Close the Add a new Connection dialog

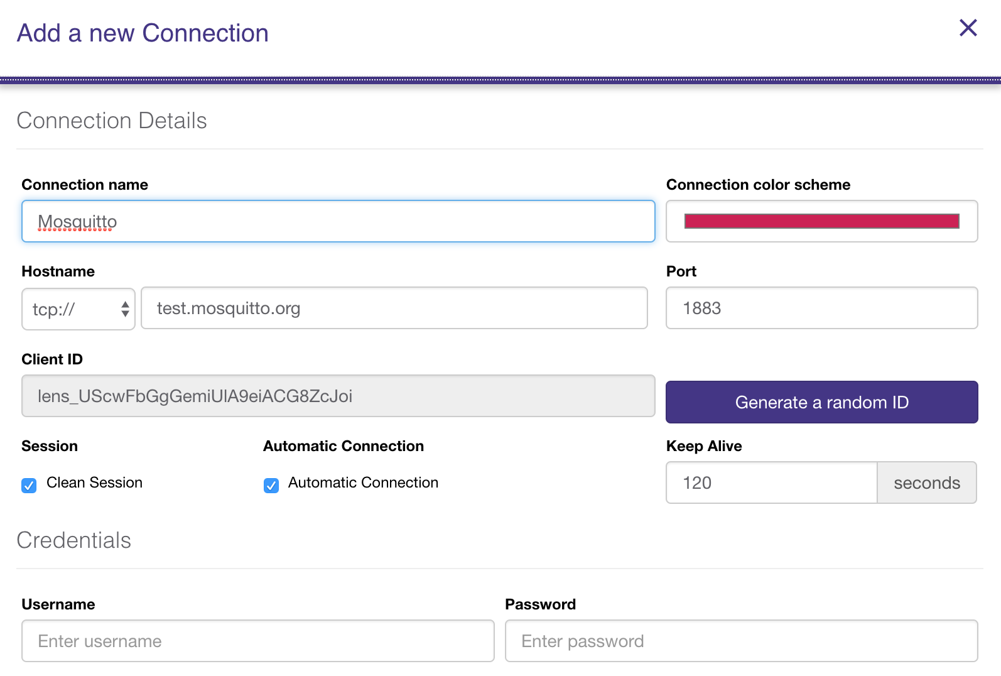click(968, 28)
